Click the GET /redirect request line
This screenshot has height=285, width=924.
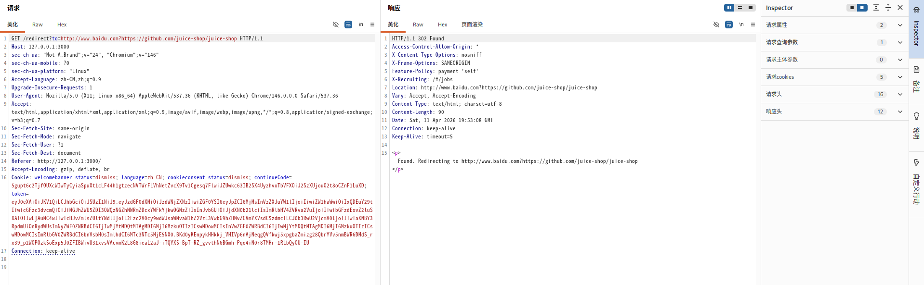coord(137,38)
